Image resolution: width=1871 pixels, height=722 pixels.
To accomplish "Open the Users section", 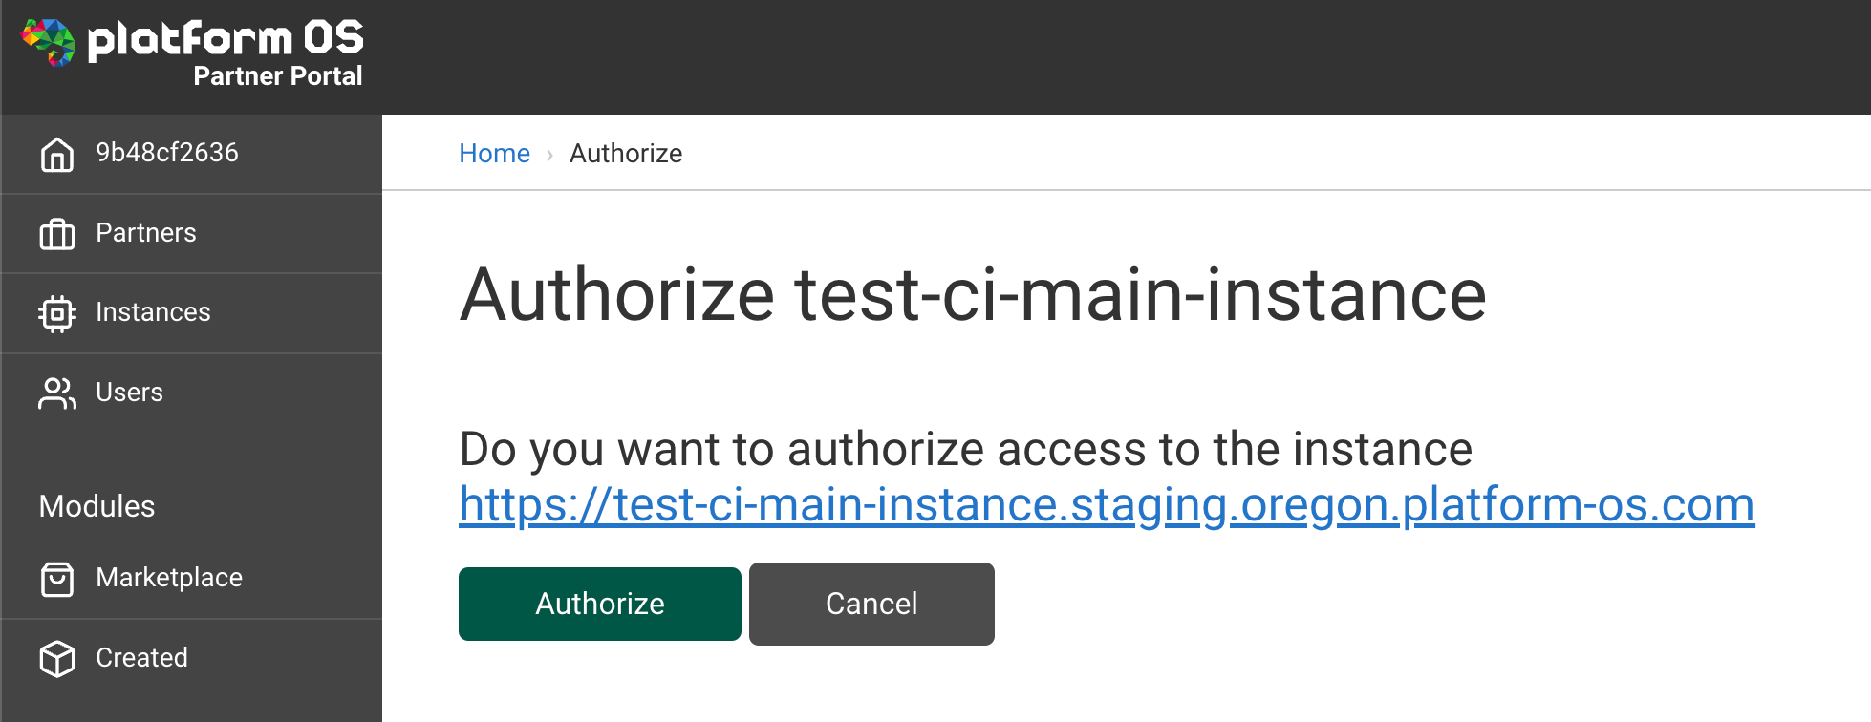I will [129, 393].
